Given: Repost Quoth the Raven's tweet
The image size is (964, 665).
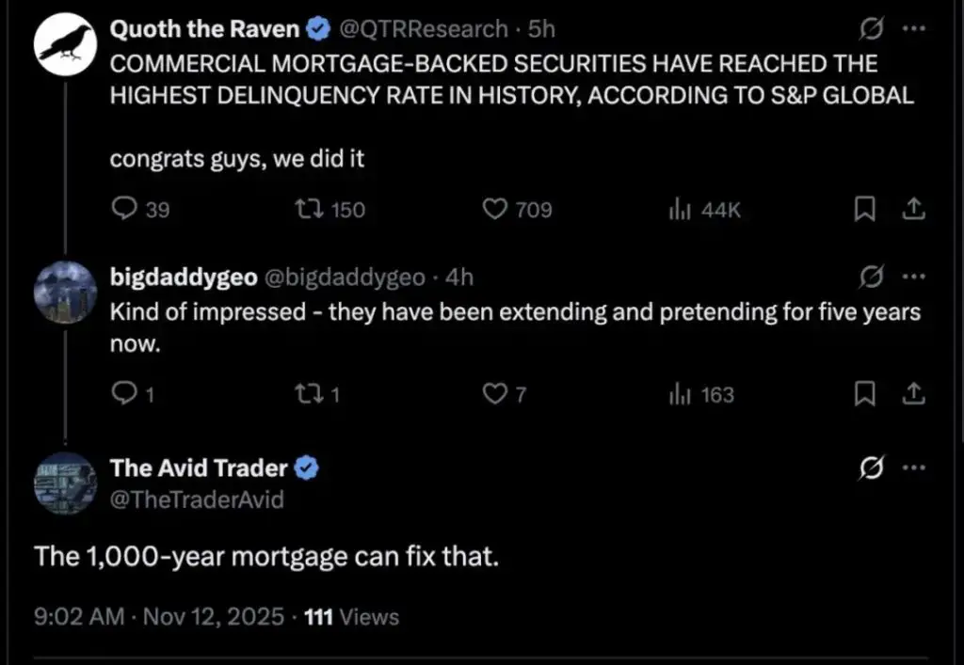Looking at the screenshot, I should click(308, 210).
